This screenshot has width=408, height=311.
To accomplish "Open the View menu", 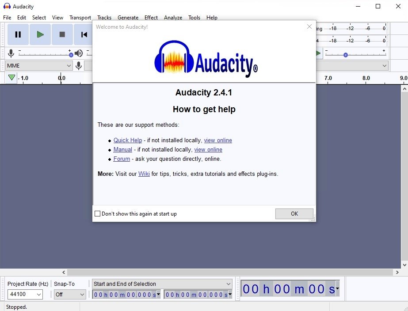I will (57, 17).
